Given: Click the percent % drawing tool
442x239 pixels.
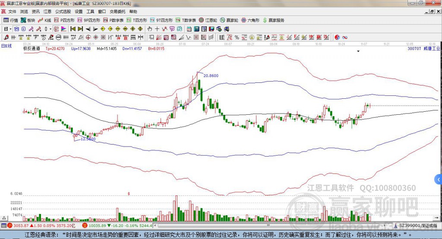Looking at the screenshot, I should (237, 38).
